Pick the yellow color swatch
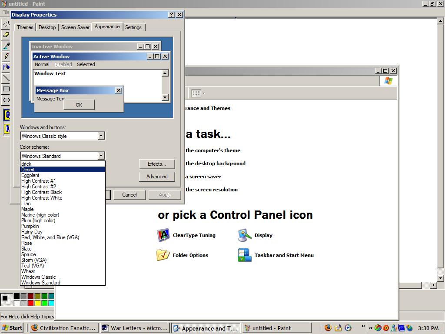Image resolution: width=445 pixels, height=334 pixels. 37,303
